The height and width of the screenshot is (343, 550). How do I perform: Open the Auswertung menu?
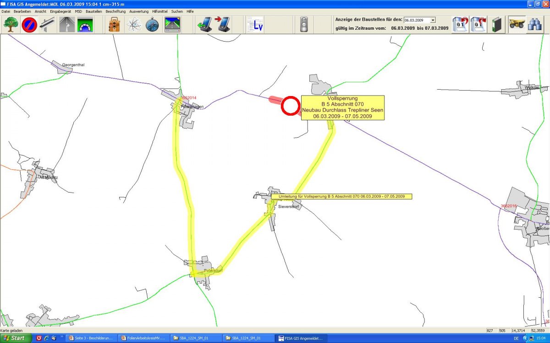click(139, 11)
